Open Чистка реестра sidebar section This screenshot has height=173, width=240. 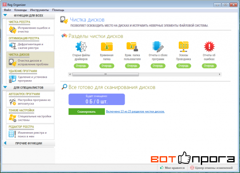point(30,27)
